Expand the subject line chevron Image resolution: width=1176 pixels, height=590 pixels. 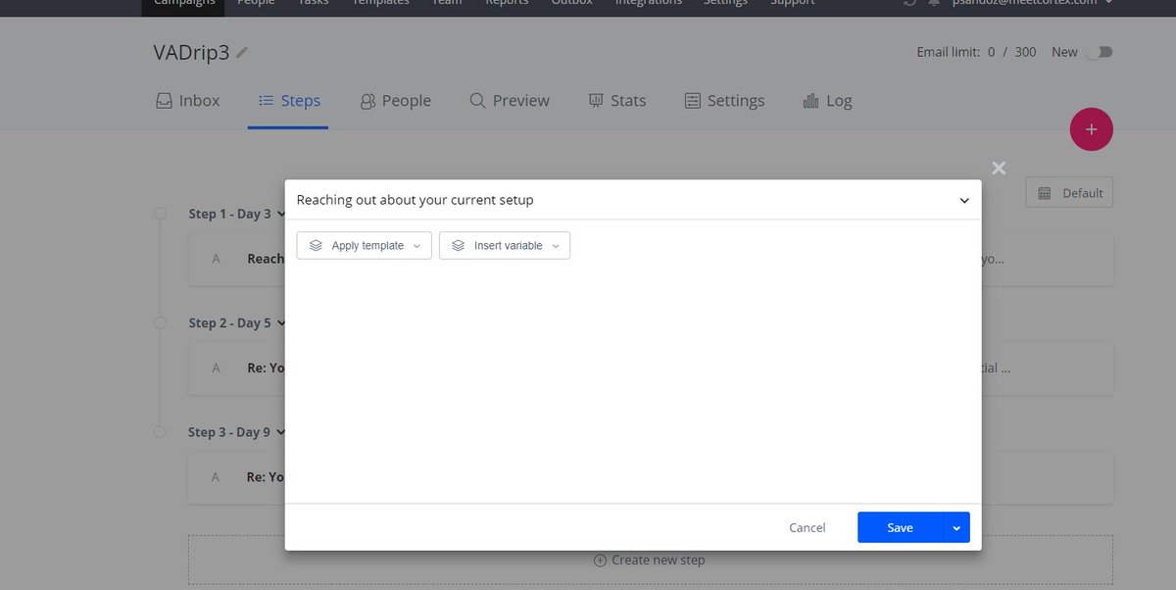[x=964, y=200]
